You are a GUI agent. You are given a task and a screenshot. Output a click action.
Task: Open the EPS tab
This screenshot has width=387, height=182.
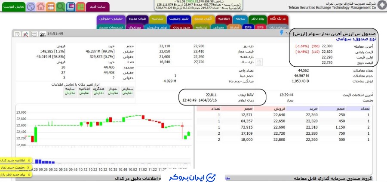[x=260, y=27]
